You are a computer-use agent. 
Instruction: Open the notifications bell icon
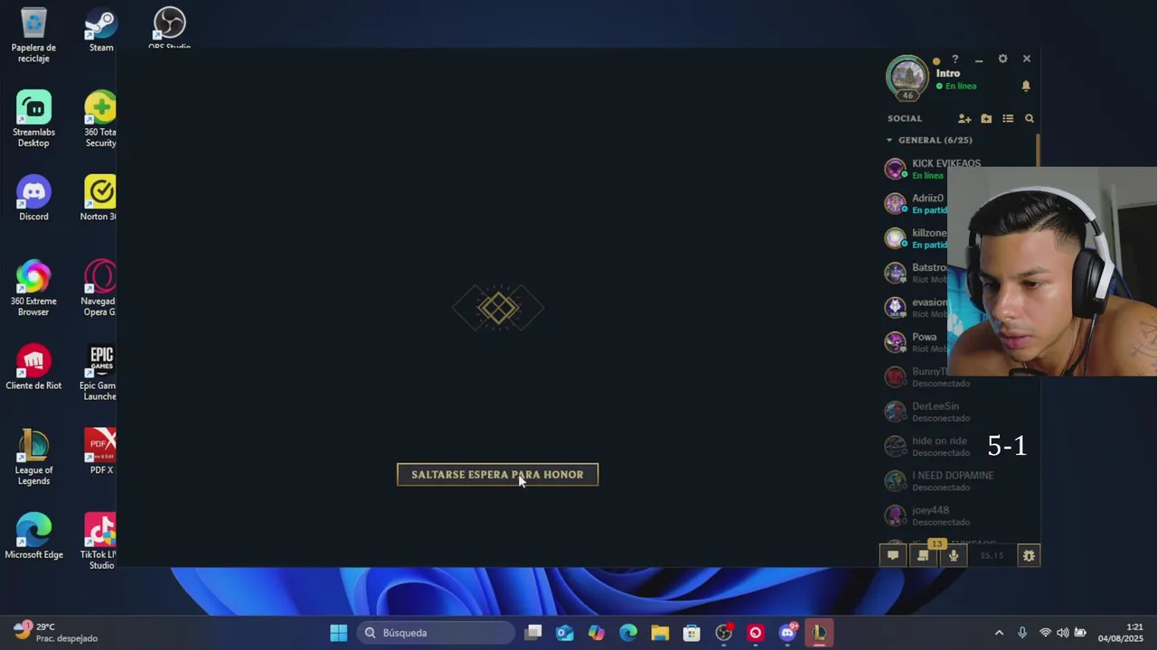(x=1026, y=86)
